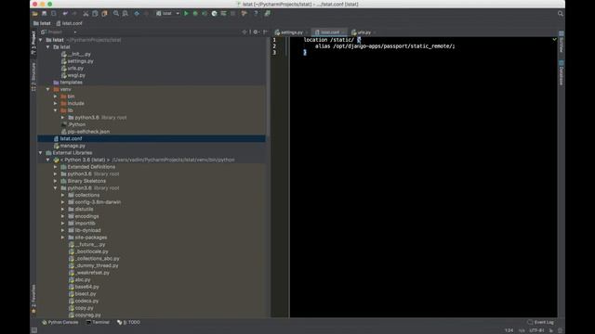Click the Open folder toolbar icon
595x334 pixels.
click(35, 13)
